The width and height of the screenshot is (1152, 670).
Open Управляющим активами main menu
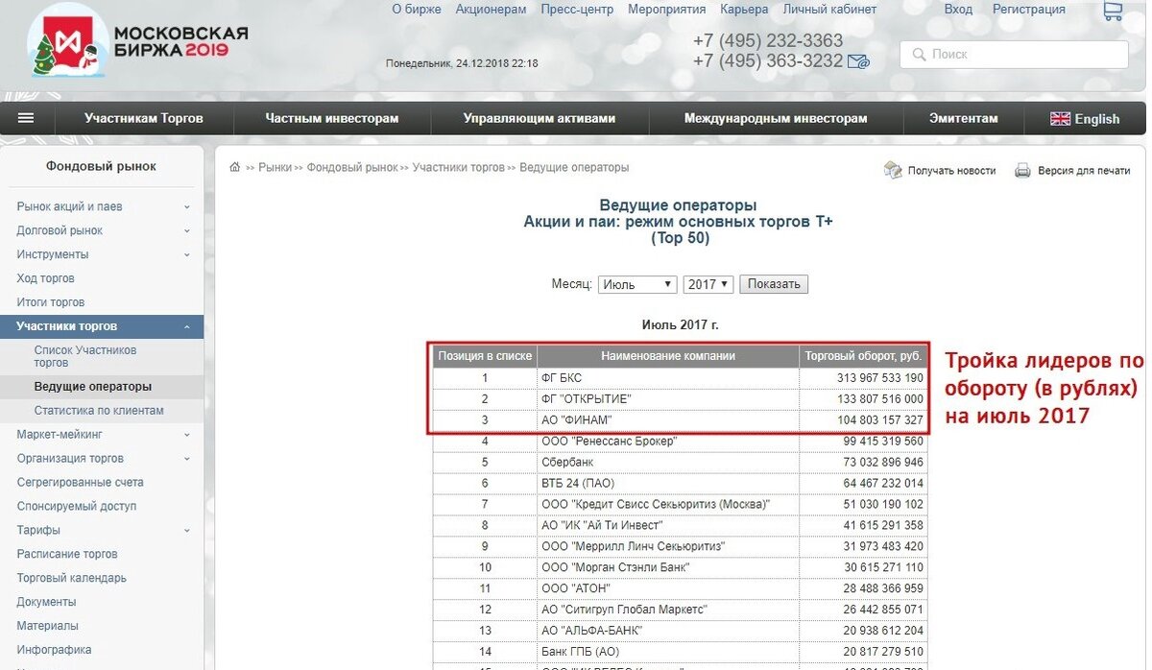coord(540,119)
